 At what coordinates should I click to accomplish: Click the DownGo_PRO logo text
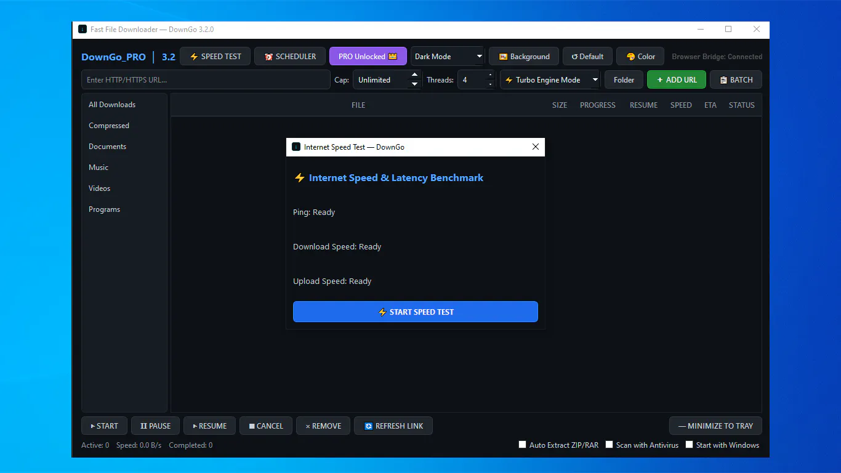click(x=113, y=57)
